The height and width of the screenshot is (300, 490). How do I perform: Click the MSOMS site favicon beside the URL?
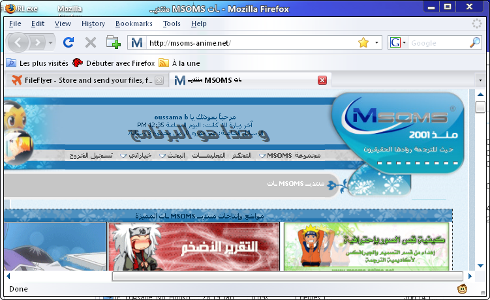pos(137,43)
